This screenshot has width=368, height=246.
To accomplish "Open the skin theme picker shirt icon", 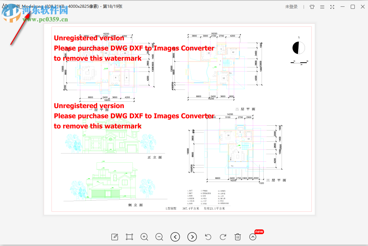I will click(x=312, y=6).
